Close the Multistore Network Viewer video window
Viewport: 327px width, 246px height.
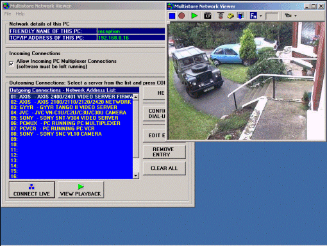321,6
